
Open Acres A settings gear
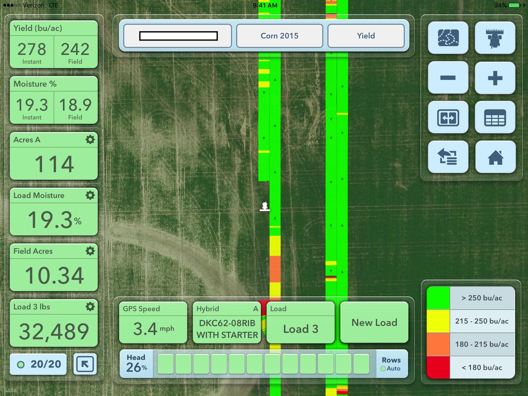tap(90, 139)
